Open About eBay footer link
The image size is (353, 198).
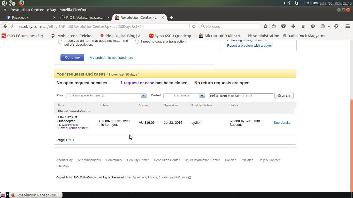64,160
